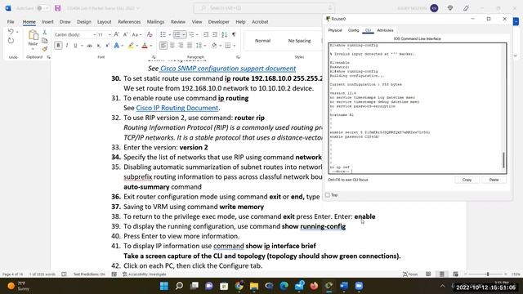The width and height of the screenshot is (523, 294).
Task: Center align the text
Action: coord(172,46)
